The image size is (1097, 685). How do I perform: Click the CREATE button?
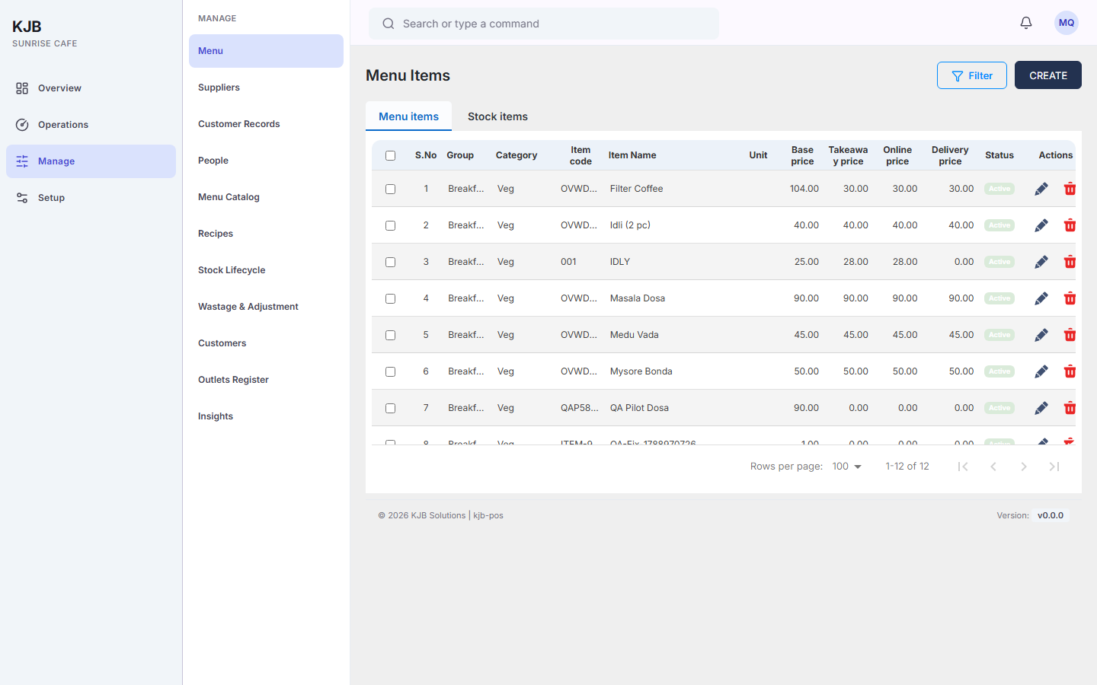coord(1047,75)
